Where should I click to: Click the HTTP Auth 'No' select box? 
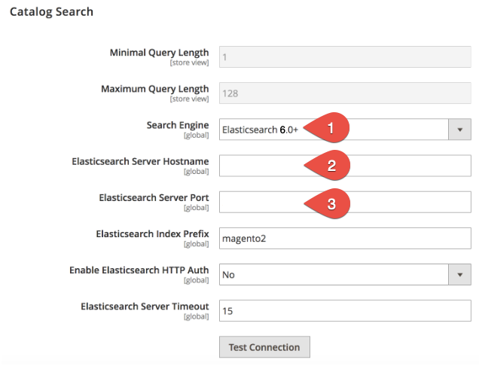click(331, 275)
